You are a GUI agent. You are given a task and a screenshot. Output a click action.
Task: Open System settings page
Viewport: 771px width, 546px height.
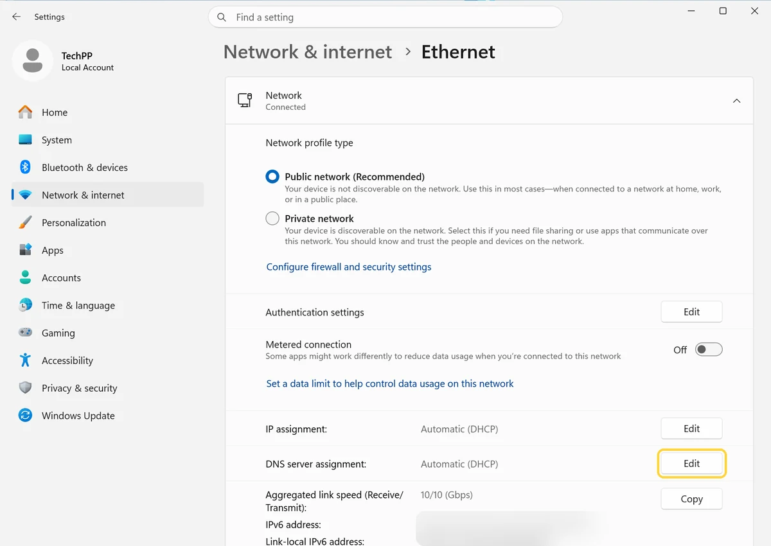click(107, 140)
